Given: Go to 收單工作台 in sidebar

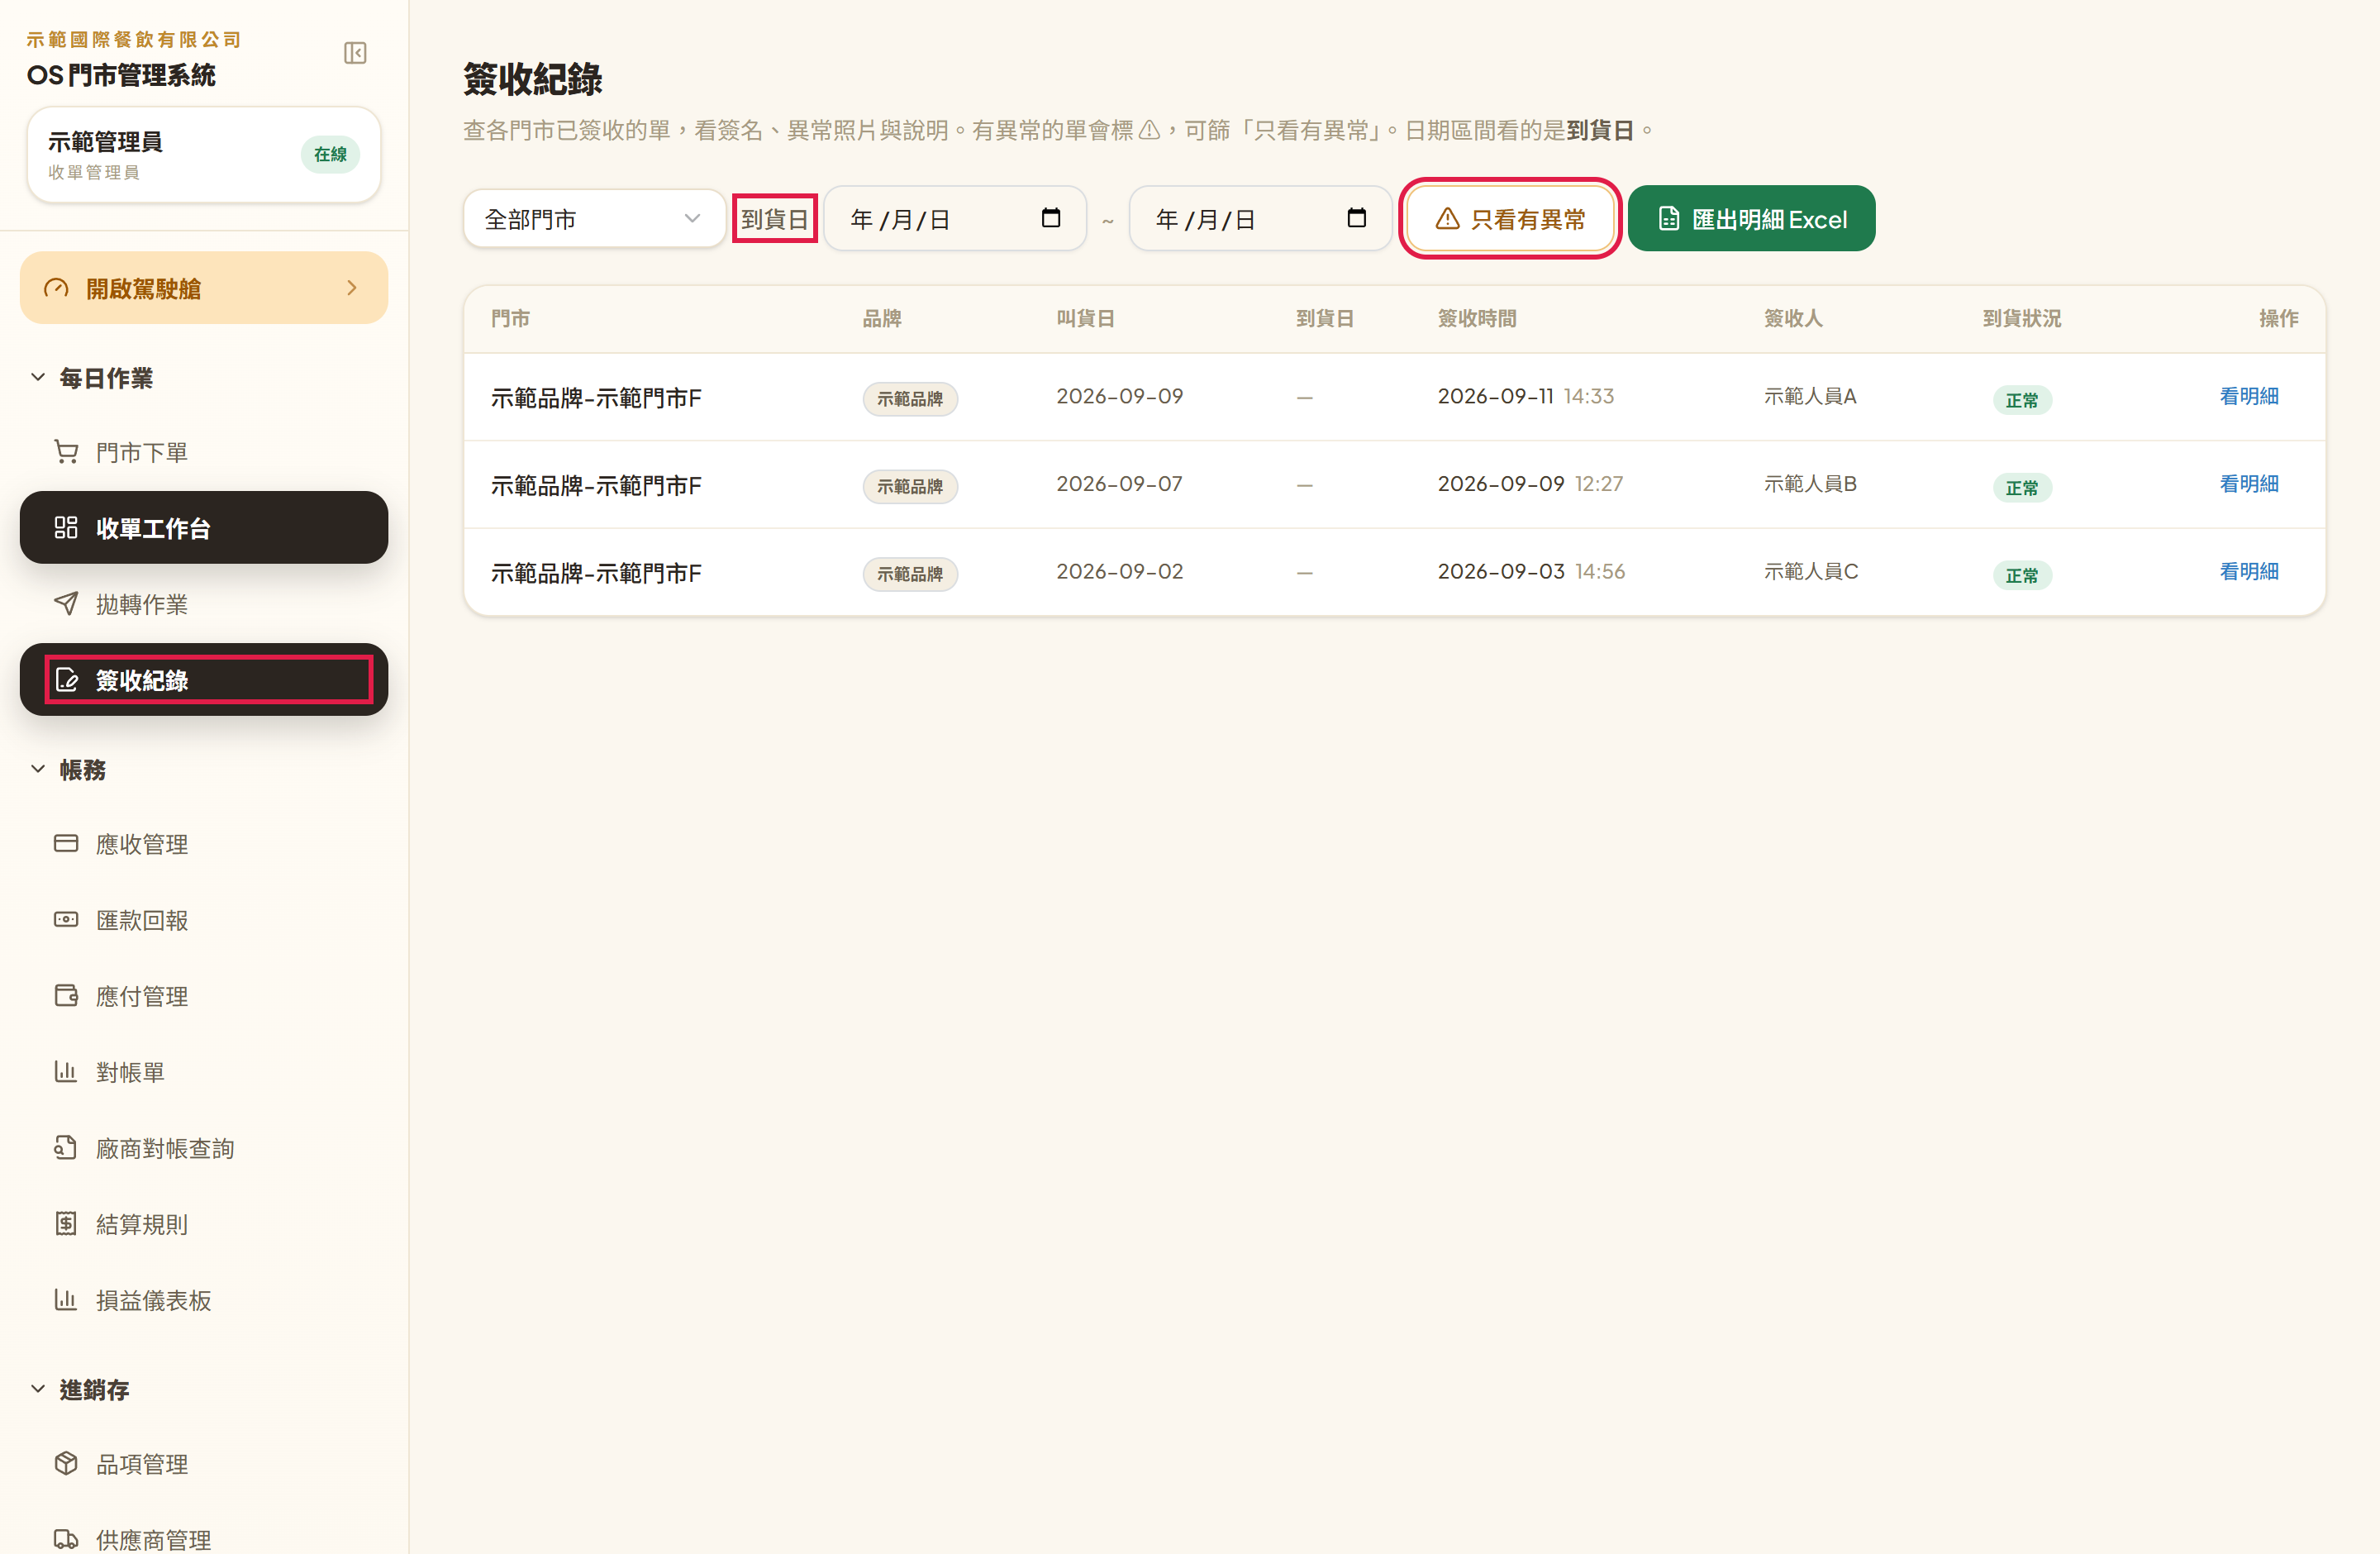Looking at the screenshot, I should click(204, 527).
